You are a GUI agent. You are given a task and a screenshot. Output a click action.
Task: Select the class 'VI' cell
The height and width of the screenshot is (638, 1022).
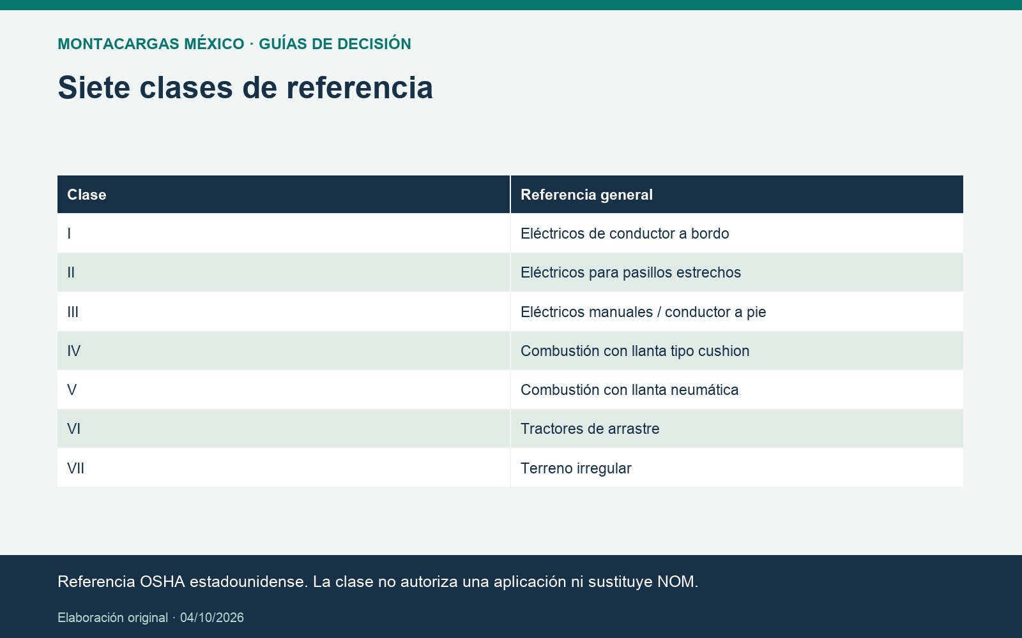click(x=284, y=429)
